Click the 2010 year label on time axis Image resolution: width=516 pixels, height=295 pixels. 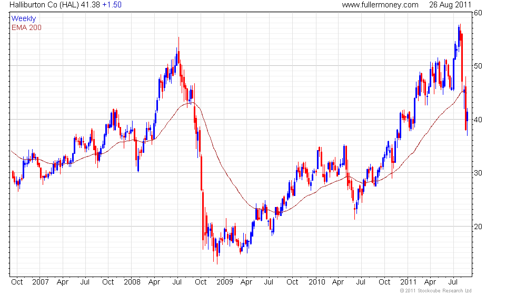tap(316, 282)
